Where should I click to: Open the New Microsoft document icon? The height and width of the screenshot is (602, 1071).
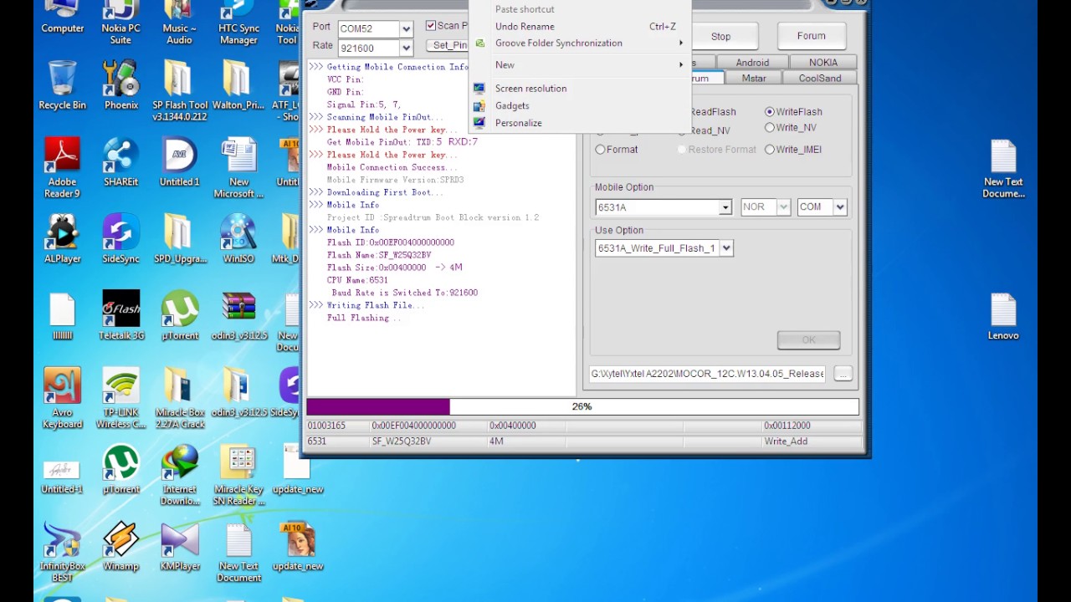point(238,169)
